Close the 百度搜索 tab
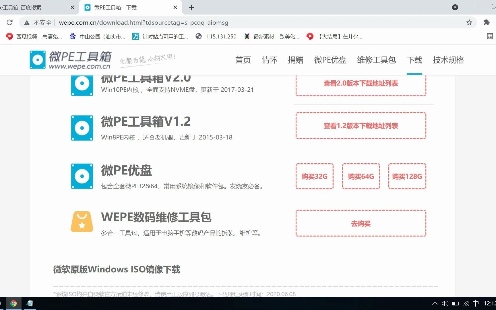The image size is (496, 310). click(72, 7)
